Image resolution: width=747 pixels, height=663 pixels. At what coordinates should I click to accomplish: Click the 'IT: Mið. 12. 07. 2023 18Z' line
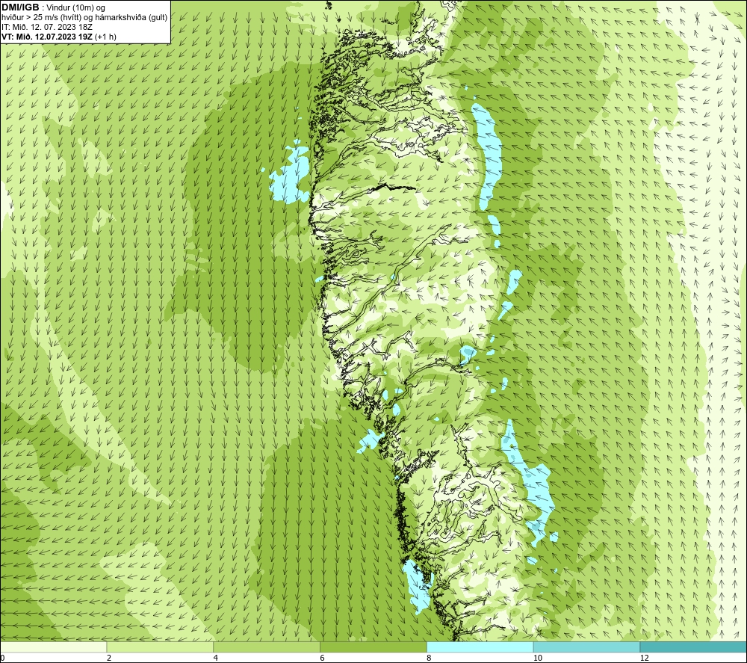(x=47, y=27)
